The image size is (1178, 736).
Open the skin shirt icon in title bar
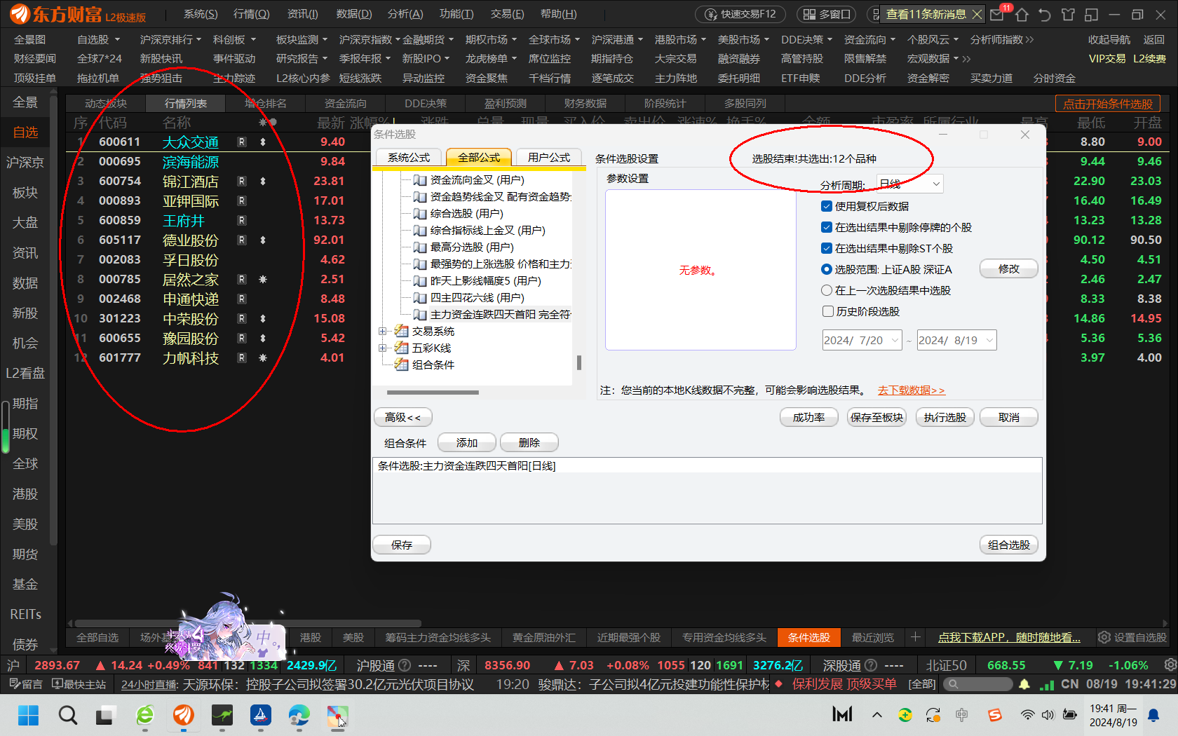point(1068,14)
